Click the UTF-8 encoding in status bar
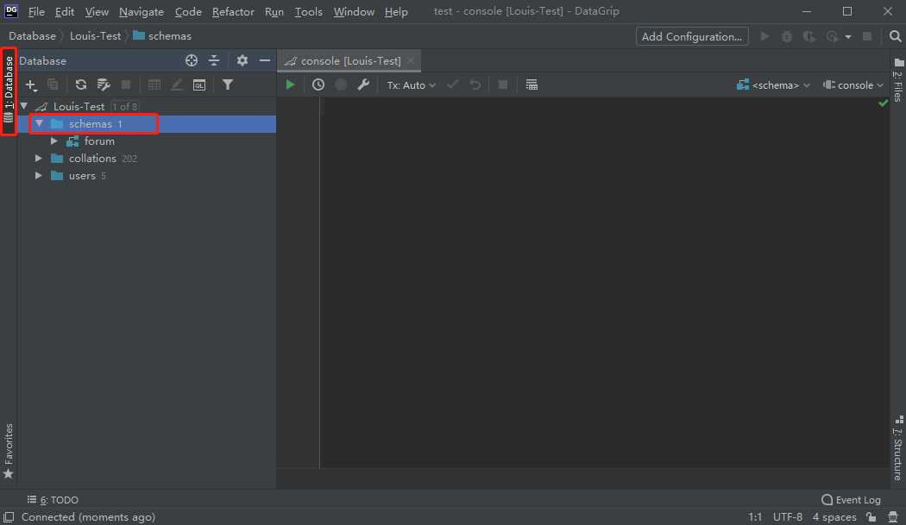 click(x=788, y=517)
